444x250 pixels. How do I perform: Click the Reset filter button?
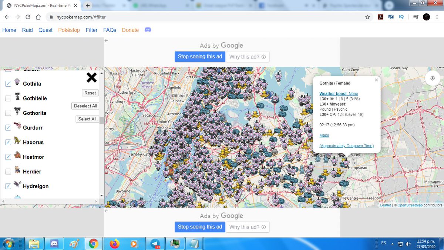(90, 93)
